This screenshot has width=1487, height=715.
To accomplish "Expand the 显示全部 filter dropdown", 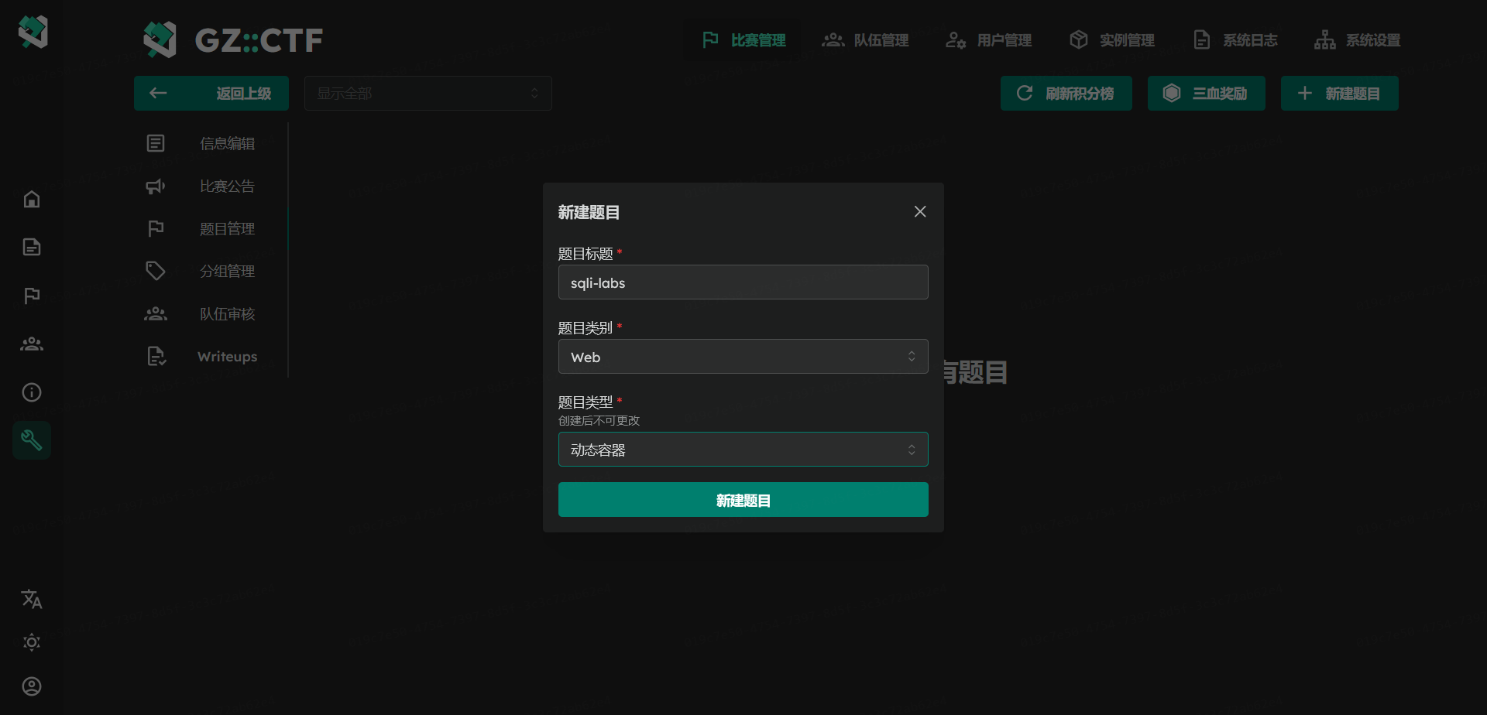I will 428,94.
